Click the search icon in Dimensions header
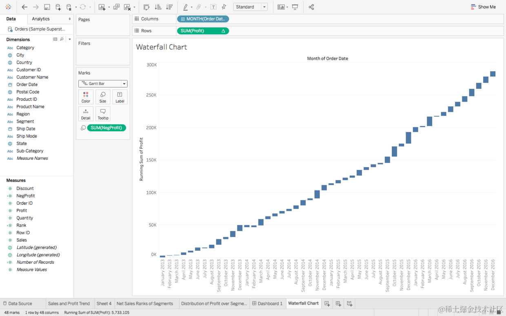506x316 pixels. tap(62, 39)
